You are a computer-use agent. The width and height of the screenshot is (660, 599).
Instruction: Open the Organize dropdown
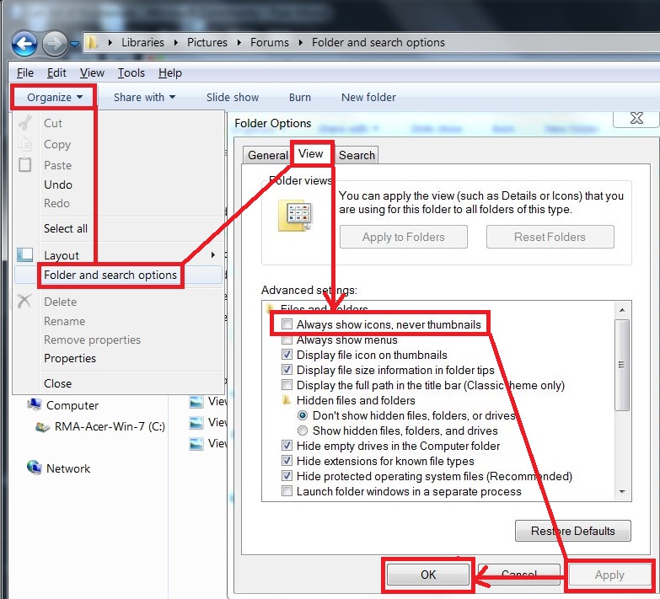[54, 97]
